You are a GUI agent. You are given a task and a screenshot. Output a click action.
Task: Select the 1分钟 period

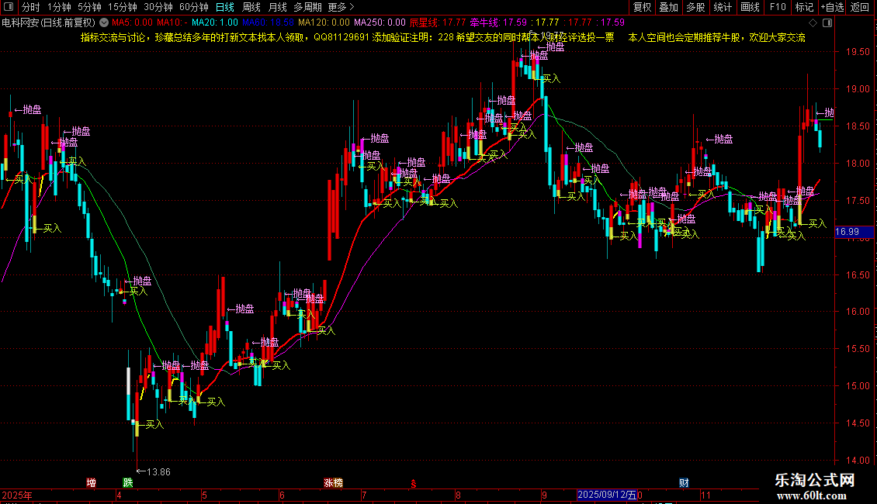[x=59, y=7]
